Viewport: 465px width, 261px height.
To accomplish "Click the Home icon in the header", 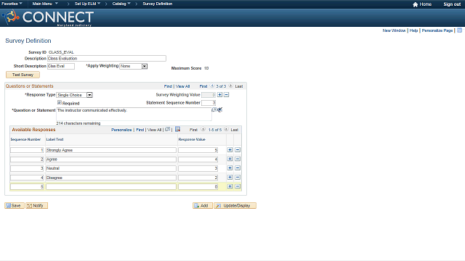I will [415, 4].
